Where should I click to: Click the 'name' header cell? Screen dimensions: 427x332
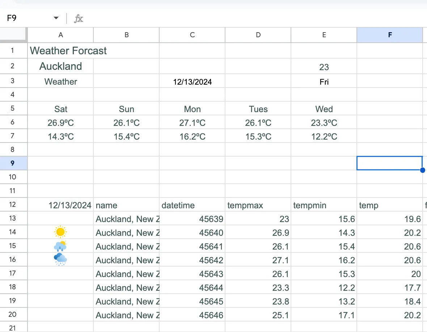[126, 205]
